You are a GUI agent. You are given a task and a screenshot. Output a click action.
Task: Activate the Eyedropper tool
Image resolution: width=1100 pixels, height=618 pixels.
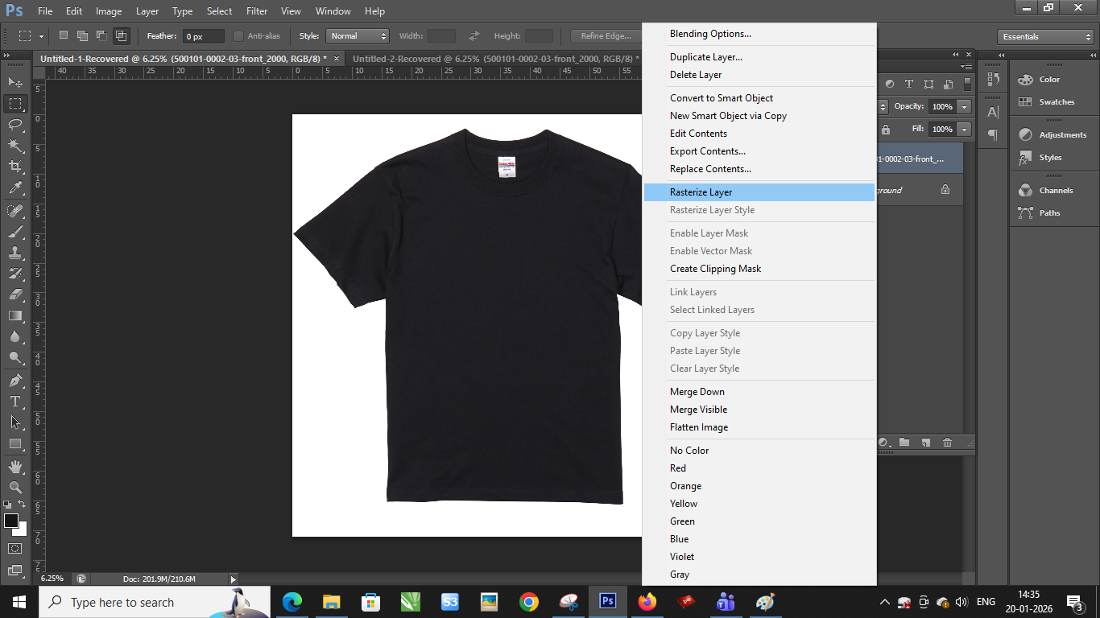pyautogui.click(x=15, y=188)
